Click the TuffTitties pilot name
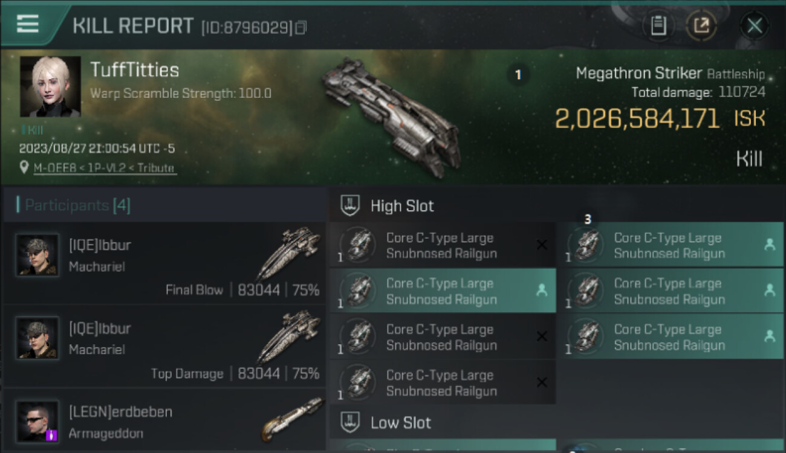The height and width of the screenshot is (453, 786). click(135, 70)
